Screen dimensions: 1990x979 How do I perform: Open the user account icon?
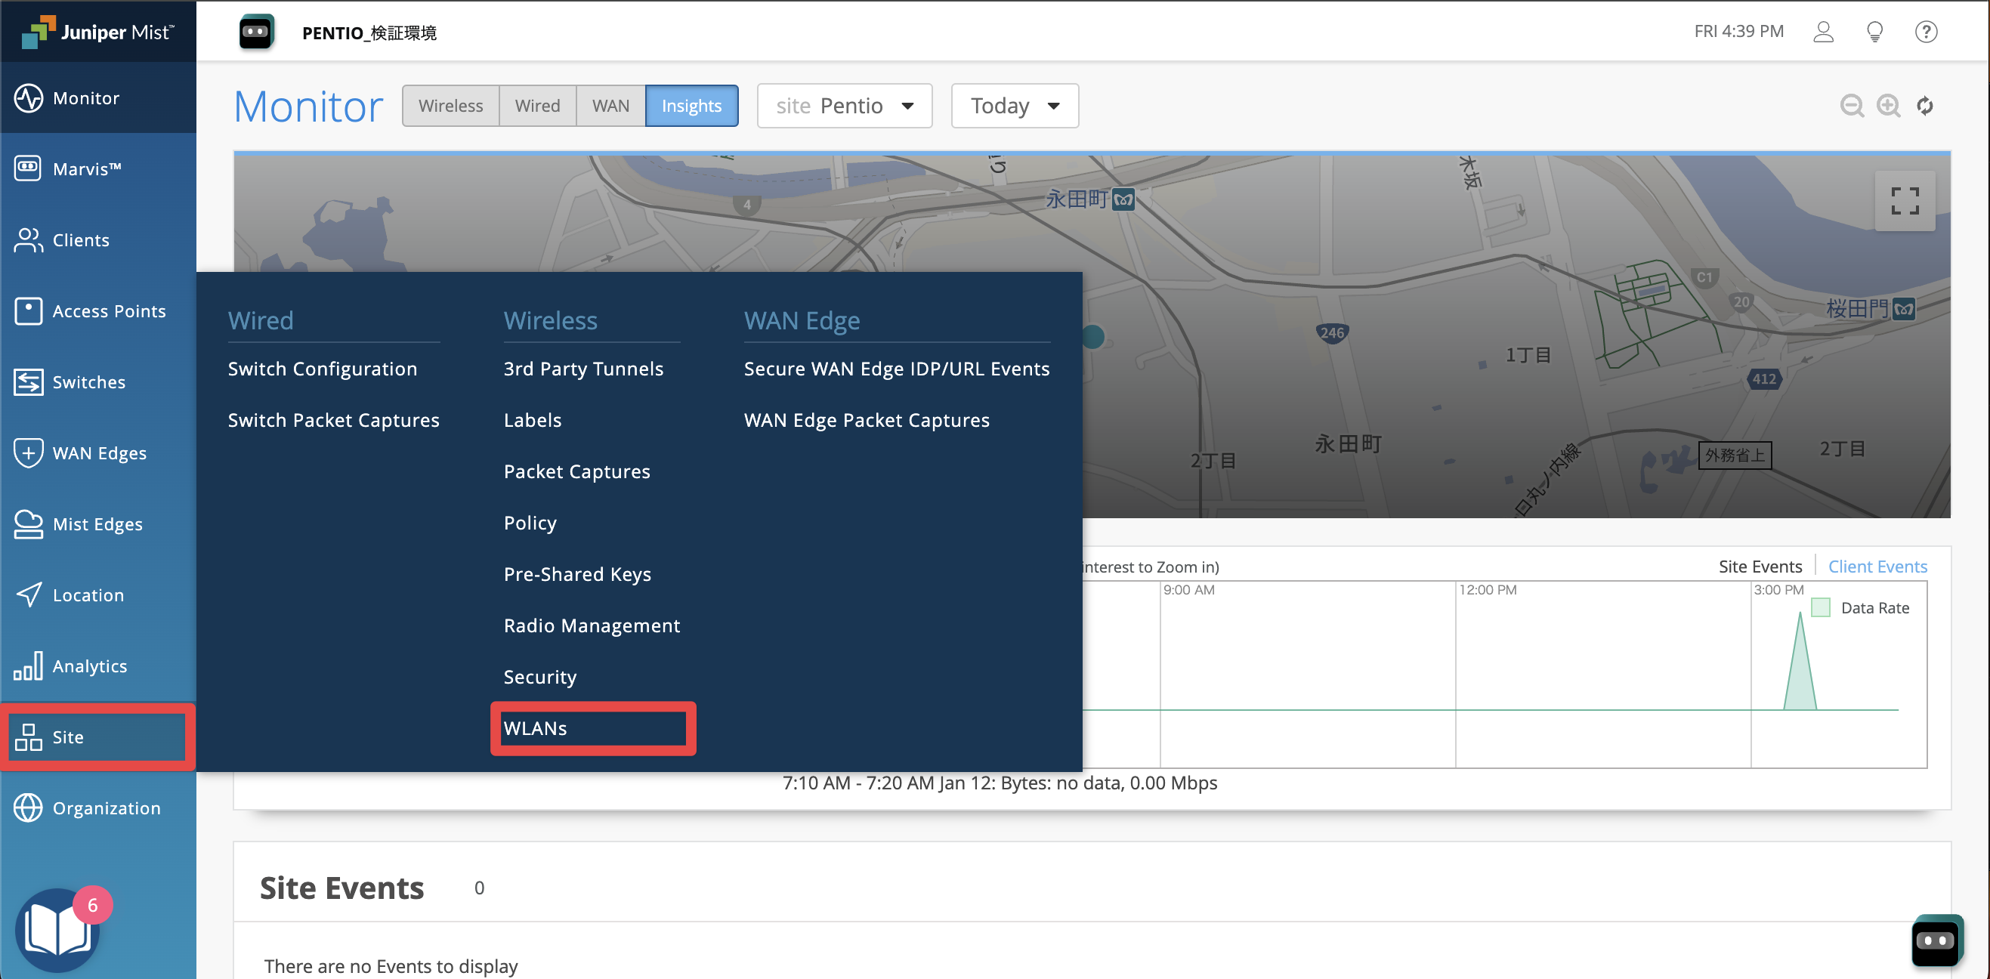[x=1823, y=32]
